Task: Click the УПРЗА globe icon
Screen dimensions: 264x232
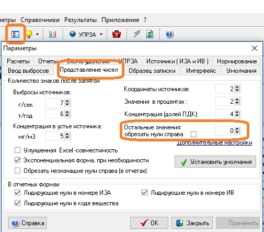Action: 73,34
